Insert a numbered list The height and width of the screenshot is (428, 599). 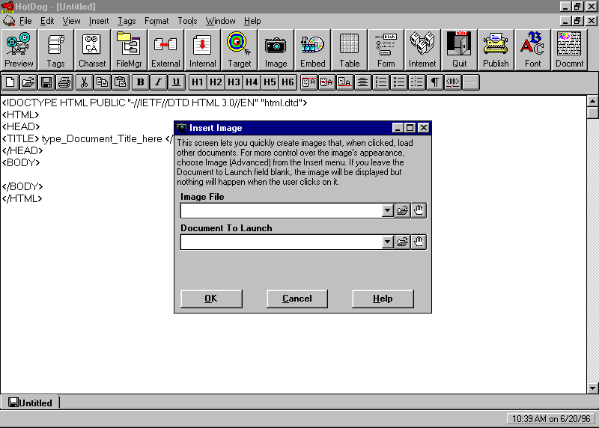(381, 82)
